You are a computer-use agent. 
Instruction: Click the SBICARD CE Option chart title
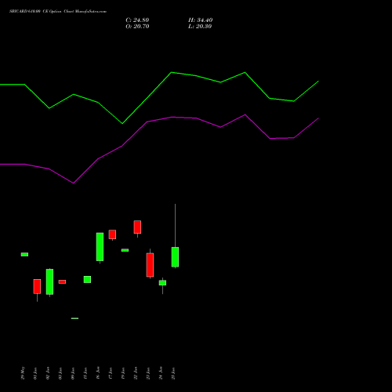(58, 12)
